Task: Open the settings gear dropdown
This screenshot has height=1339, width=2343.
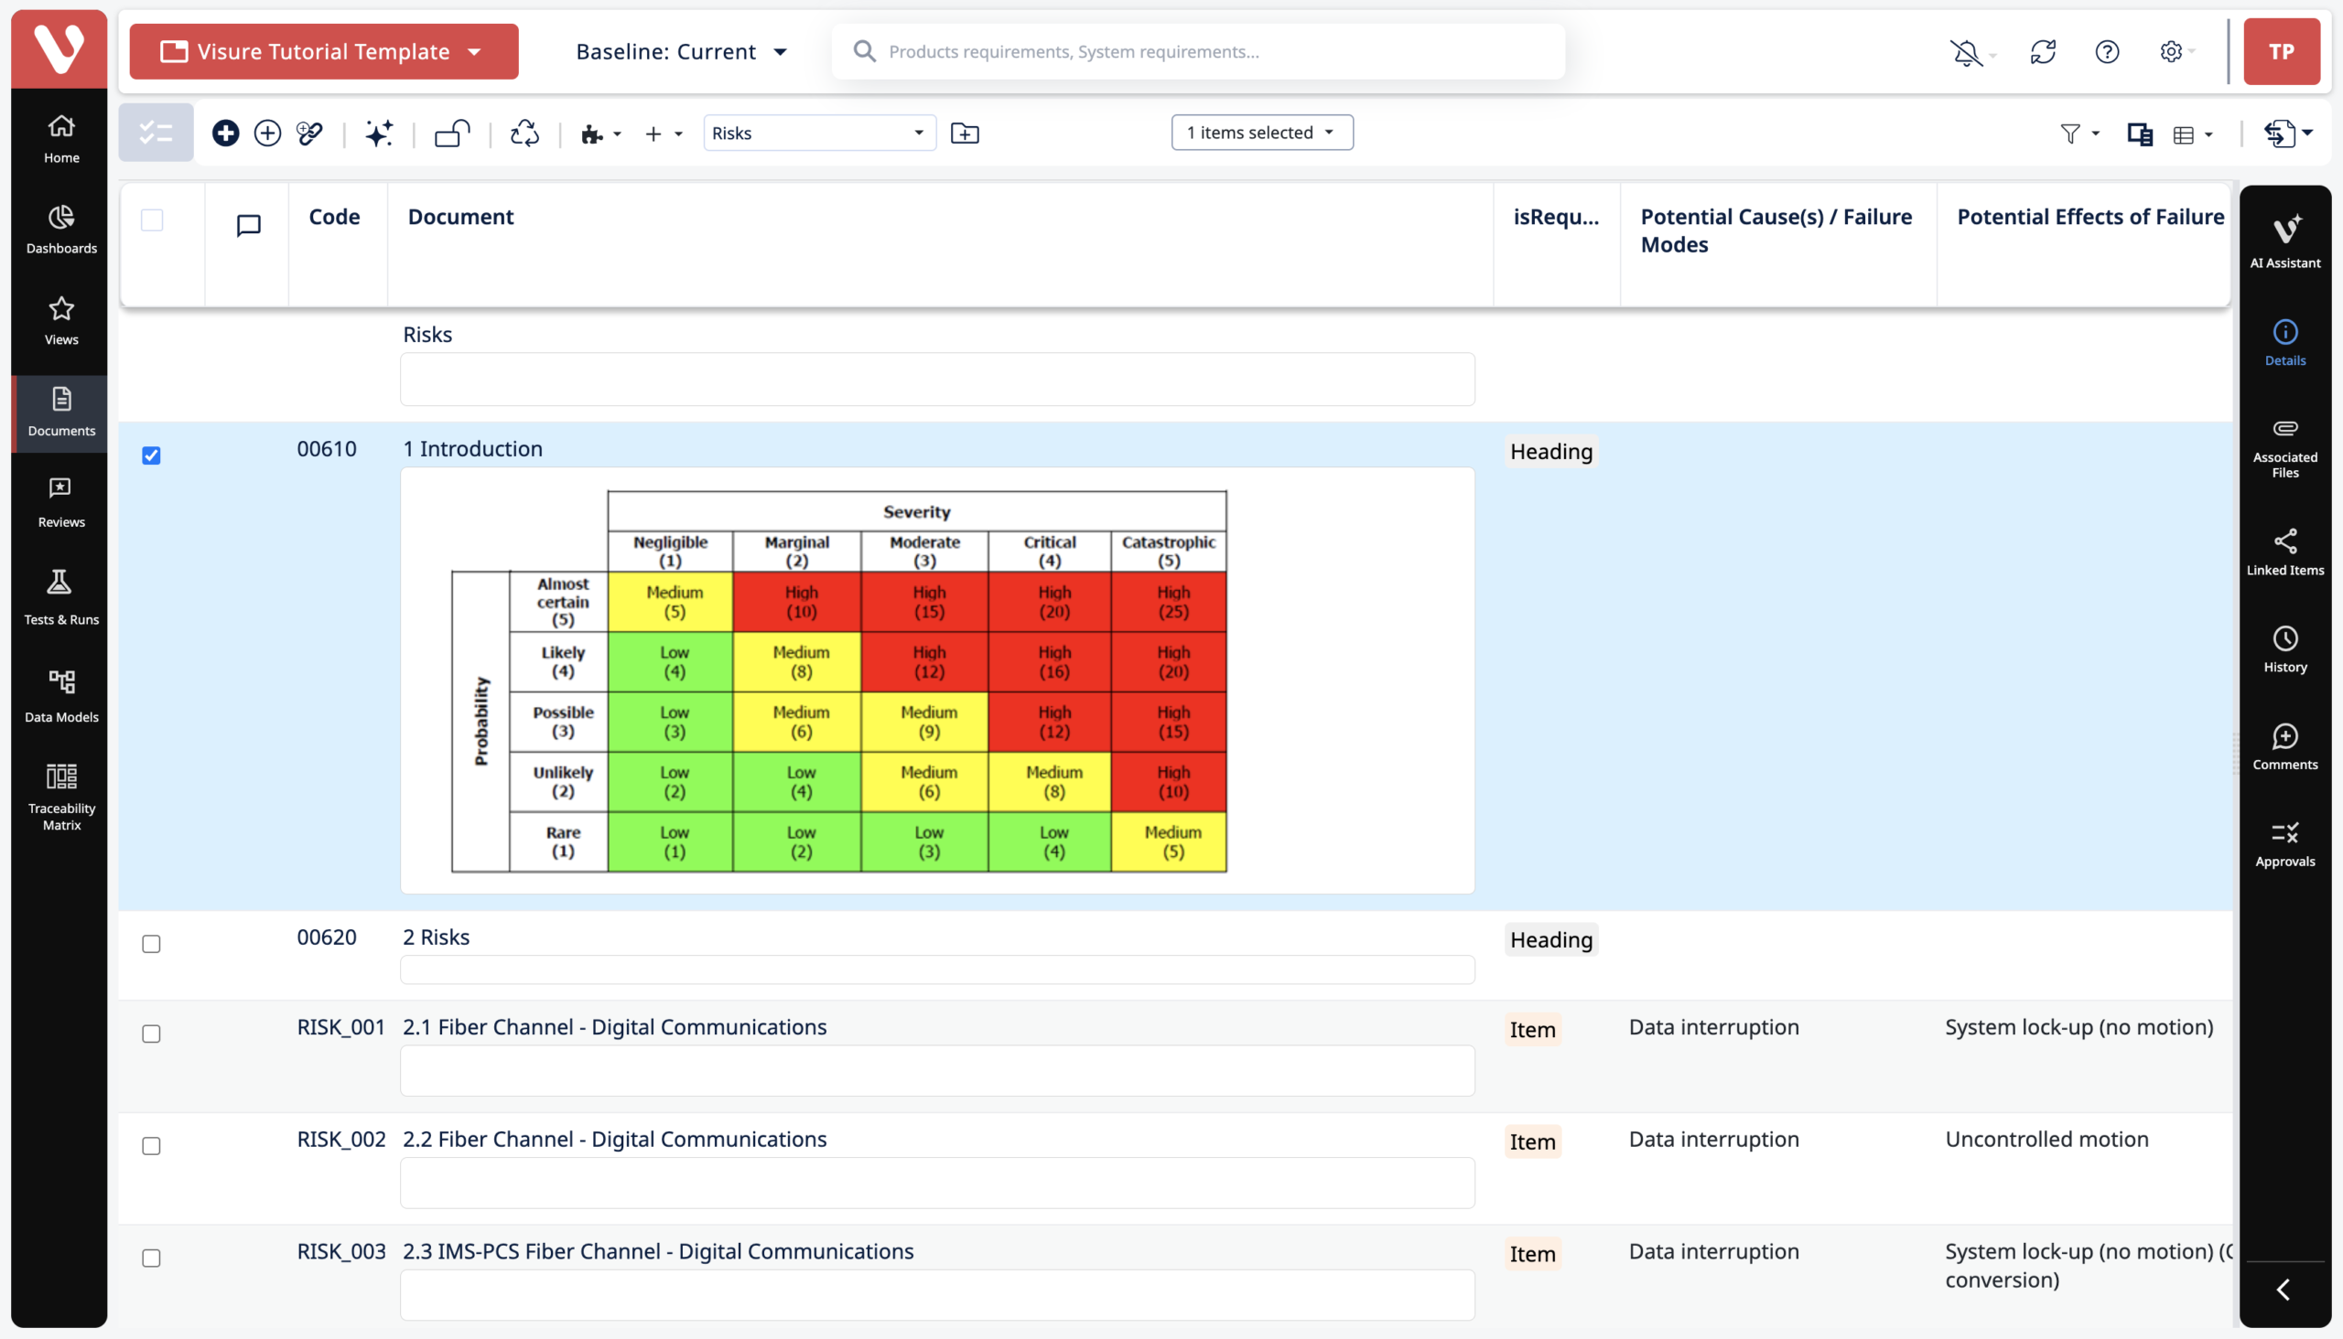Action: 2176,52
